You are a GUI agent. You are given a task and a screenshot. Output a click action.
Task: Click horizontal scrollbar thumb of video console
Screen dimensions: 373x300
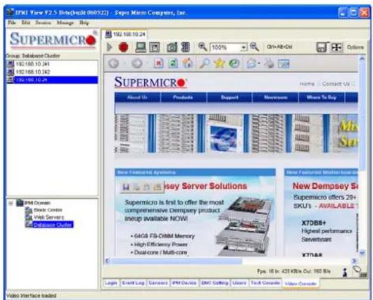176,261
